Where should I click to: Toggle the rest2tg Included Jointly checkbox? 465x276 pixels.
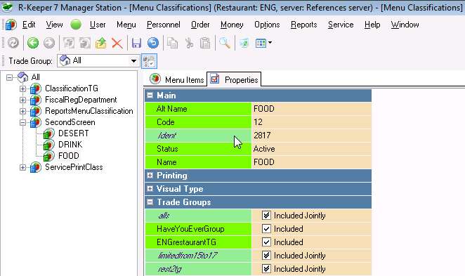point(266,268)
